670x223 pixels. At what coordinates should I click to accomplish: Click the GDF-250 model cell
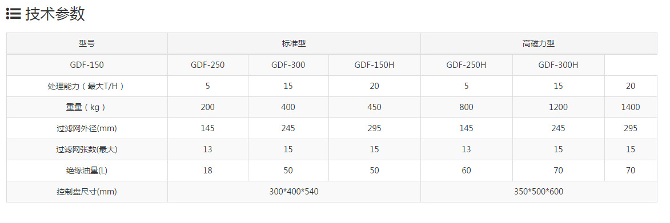[x=208, y=65]
